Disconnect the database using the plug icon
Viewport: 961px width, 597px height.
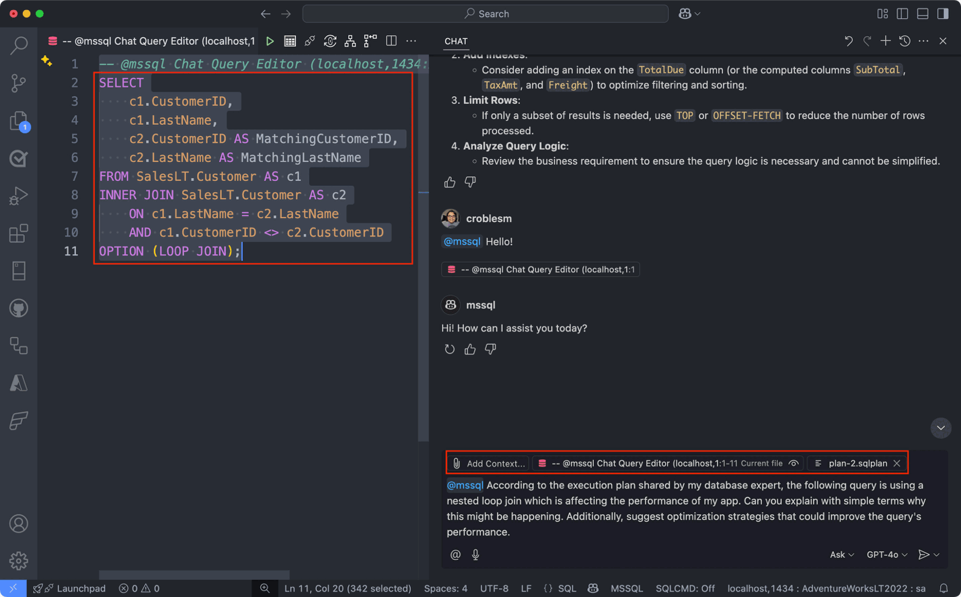(309, 40)
